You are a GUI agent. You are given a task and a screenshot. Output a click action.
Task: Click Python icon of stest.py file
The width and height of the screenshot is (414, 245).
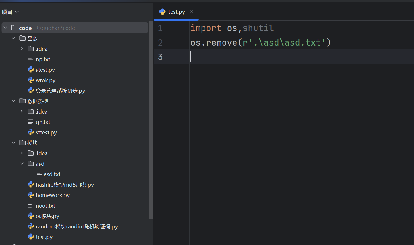click(31, 70)
